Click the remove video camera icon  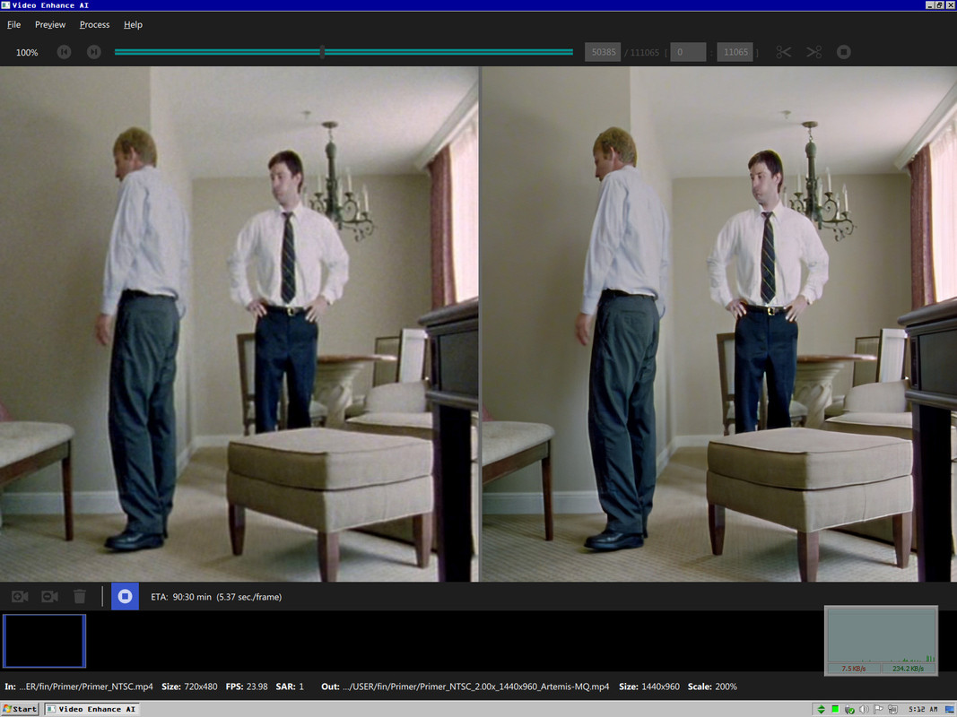pos(49,596)
